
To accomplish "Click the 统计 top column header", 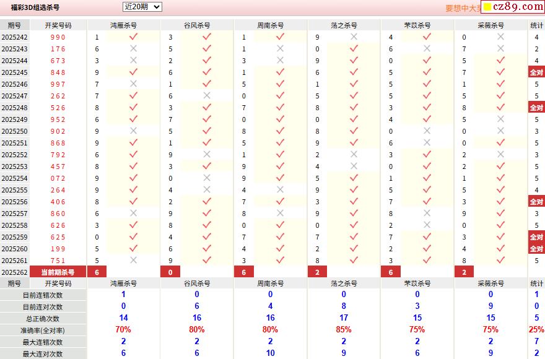I will [x=537, y=25].
